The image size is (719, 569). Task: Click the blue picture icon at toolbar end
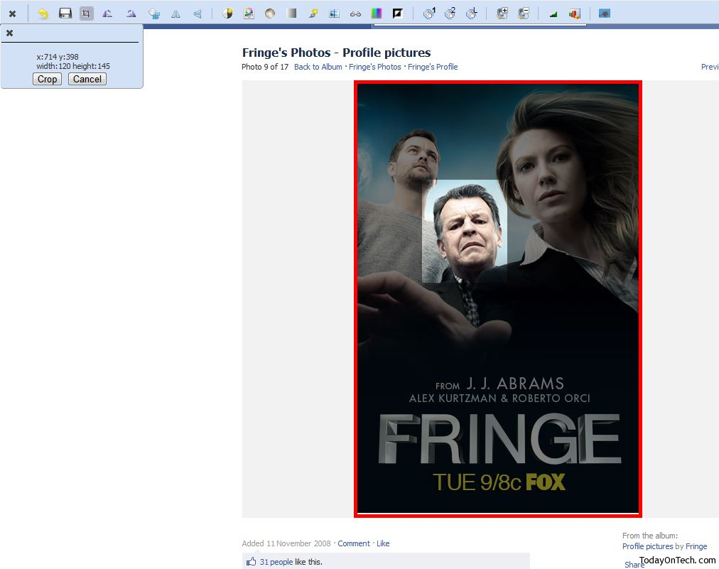click(x=605, y=13)
